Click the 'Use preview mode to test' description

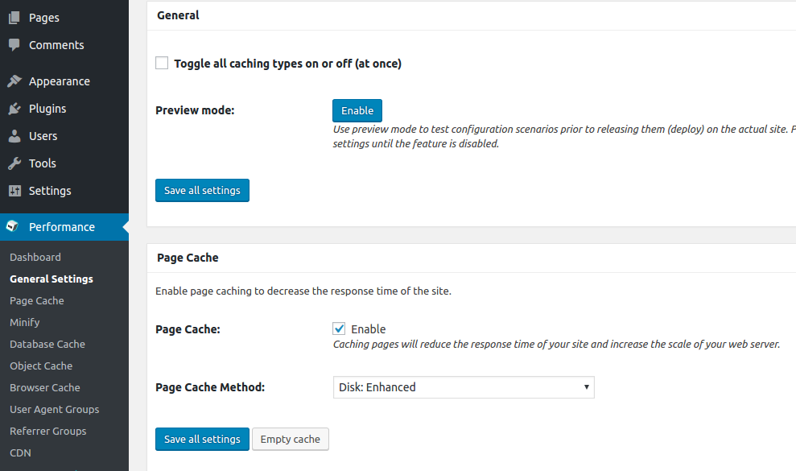point(564,137)
